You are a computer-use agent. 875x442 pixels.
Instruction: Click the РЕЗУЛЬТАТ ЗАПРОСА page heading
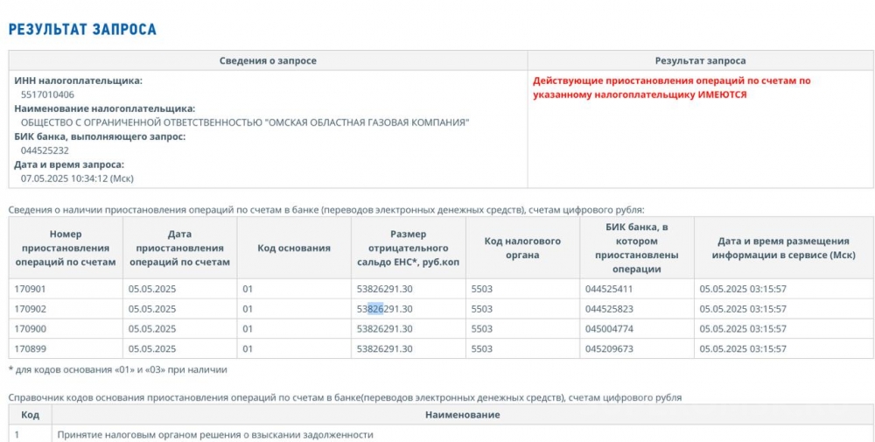click(x=82, y=29)
